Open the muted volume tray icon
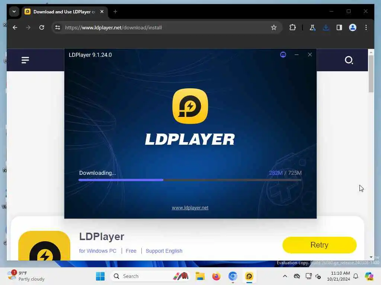The image size is (381, 285). click(x=318, y=276)
